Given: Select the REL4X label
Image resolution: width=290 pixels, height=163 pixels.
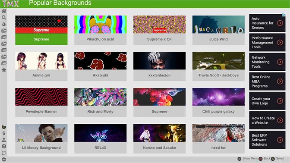Looking at the screenshot, I should 100,147.
